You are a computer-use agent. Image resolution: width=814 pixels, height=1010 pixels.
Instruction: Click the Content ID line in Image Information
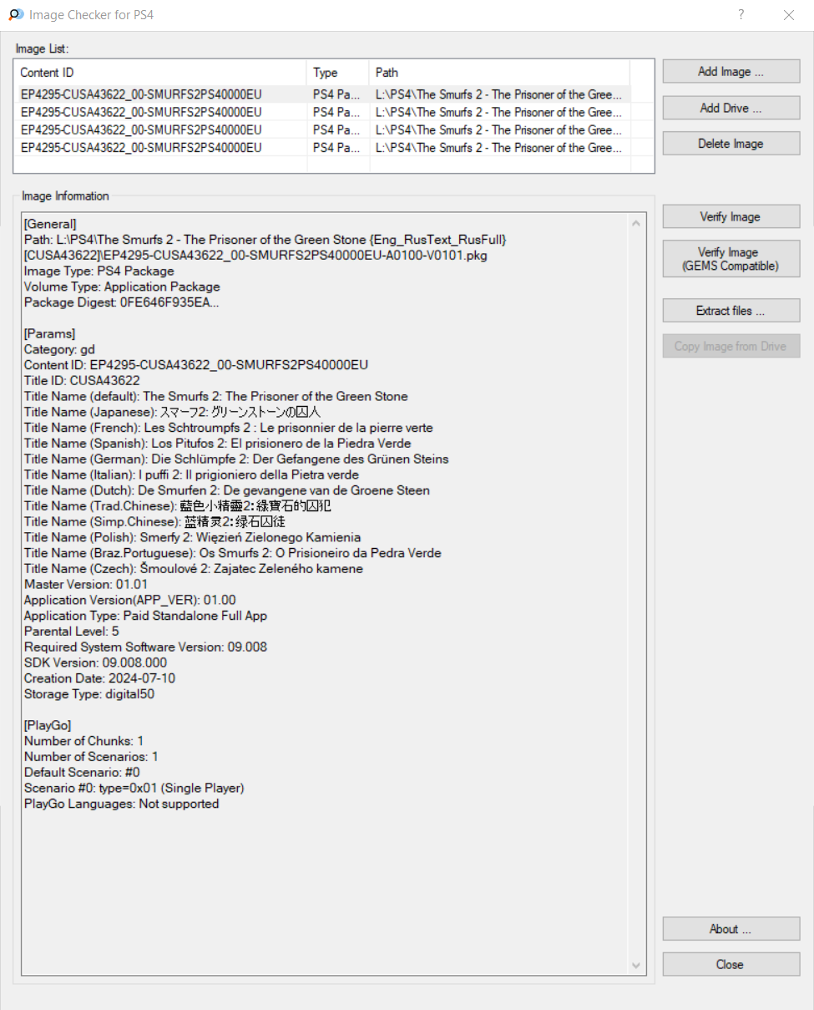click(195, 365)
